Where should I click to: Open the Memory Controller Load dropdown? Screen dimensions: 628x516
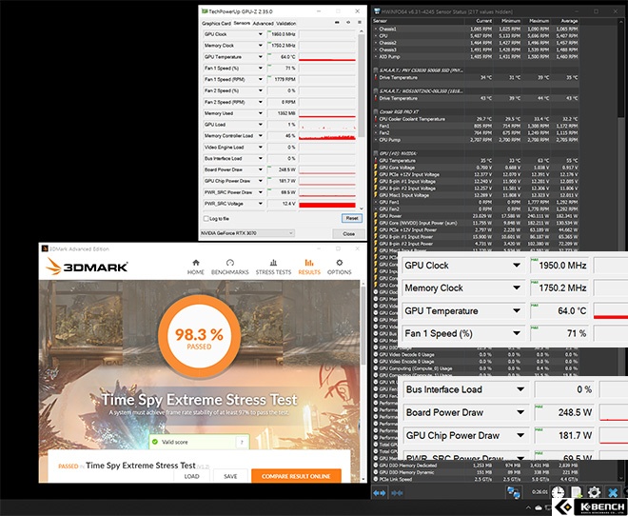[260, 136]
